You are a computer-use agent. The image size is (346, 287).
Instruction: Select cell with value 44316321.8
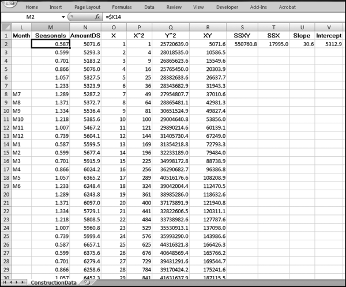pos(171,245)
